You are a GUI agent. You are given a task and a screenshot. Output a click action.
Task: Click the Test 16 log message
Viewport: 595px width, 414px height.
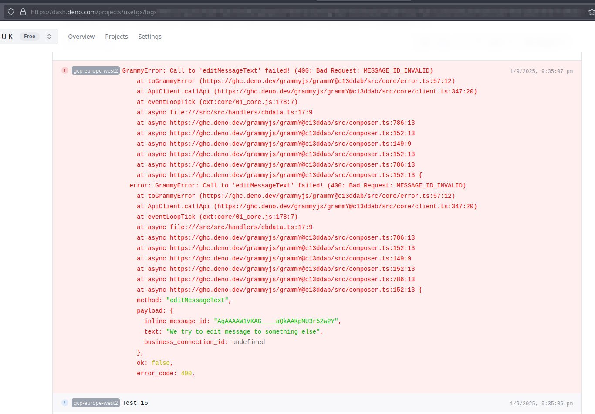(x=135, y=403)
